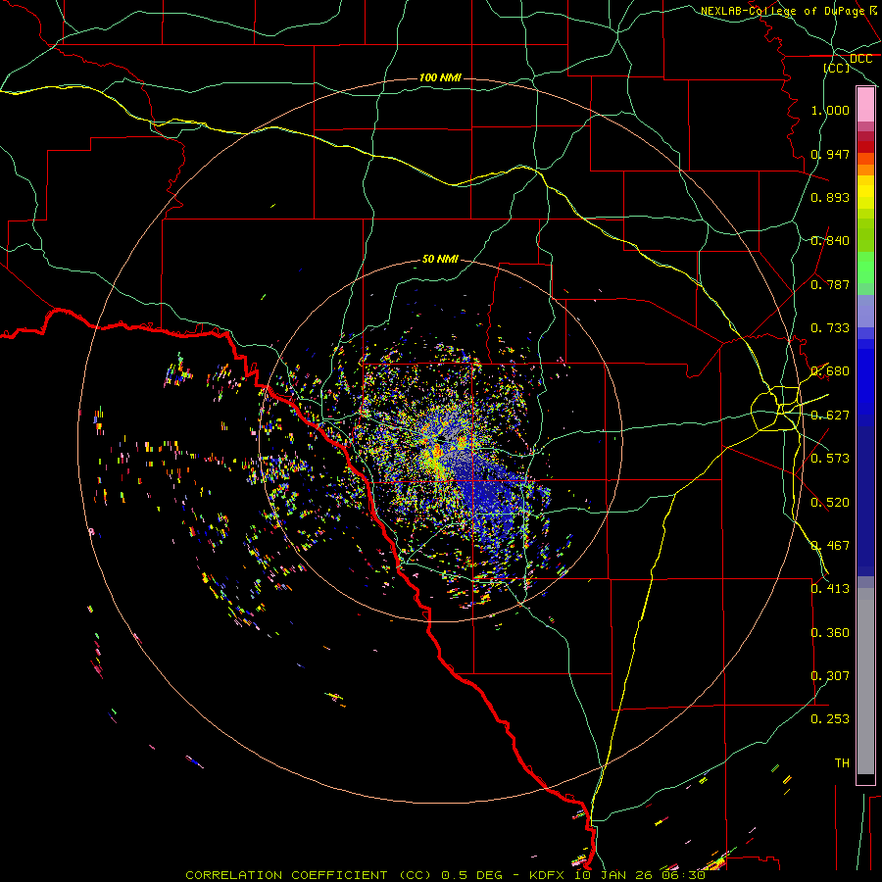Click the DCC product label
Viewport: 882px width, 882px height.
[x=860, y=59]
